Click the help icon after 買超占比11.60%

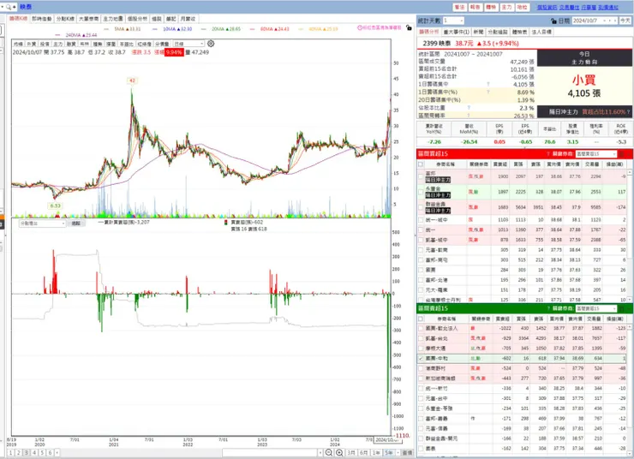628,112
